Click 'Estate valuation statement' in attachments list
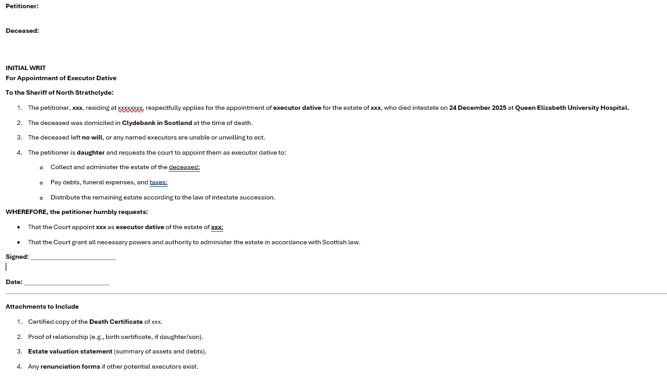The height and width of the screenshot is (392, 667). coord(70,352)
